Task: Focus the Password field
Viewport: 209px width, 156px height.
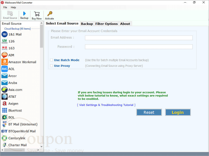Action: [139, 47]
